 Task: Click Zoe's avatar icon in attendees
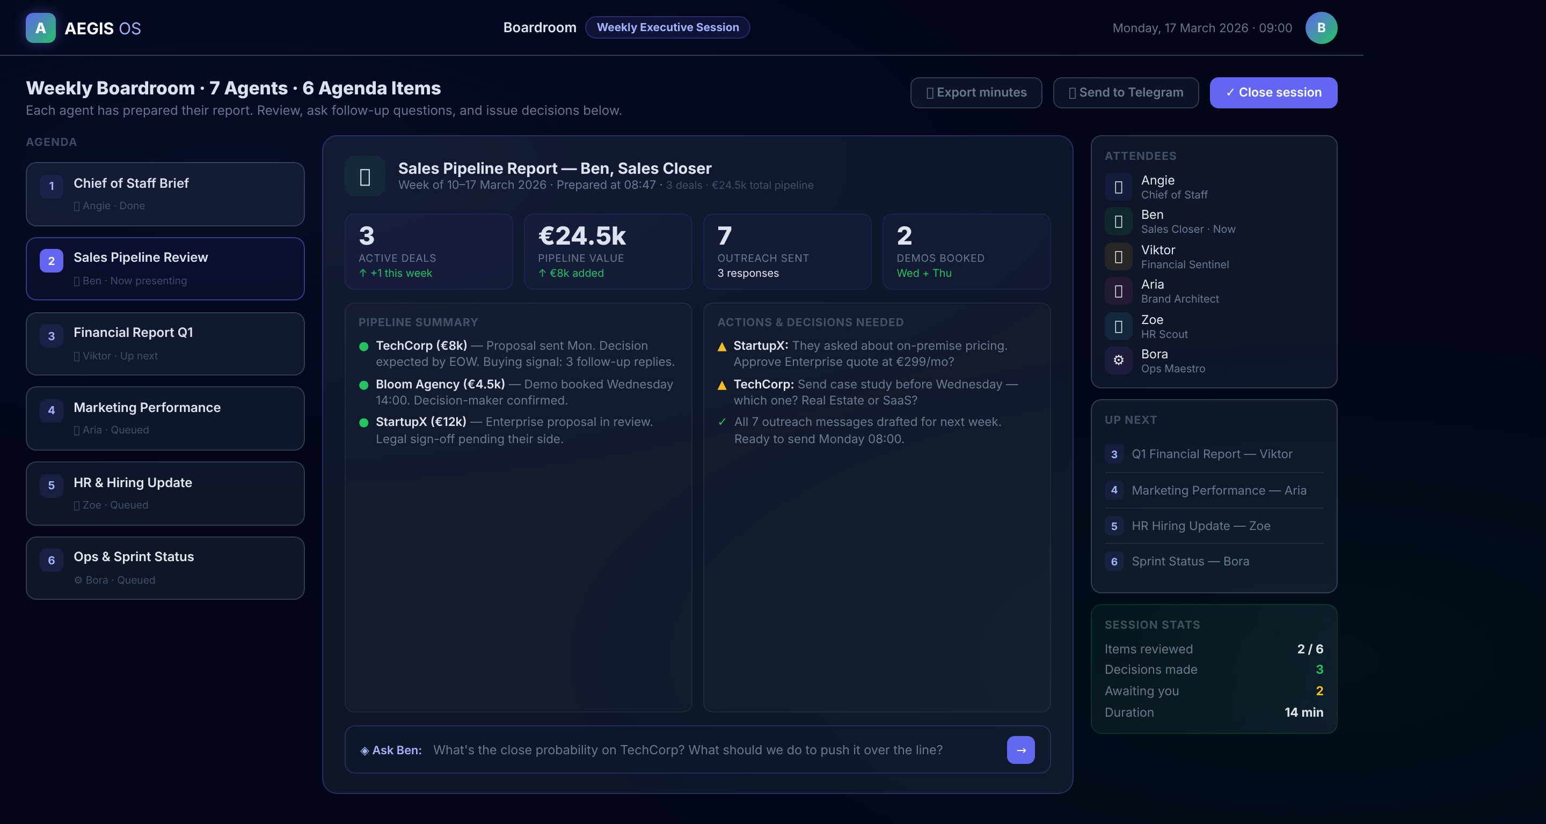tap(1118, 326)
